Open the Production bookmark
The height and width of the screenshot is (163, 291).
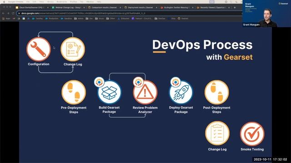click(x=52, y=19)
